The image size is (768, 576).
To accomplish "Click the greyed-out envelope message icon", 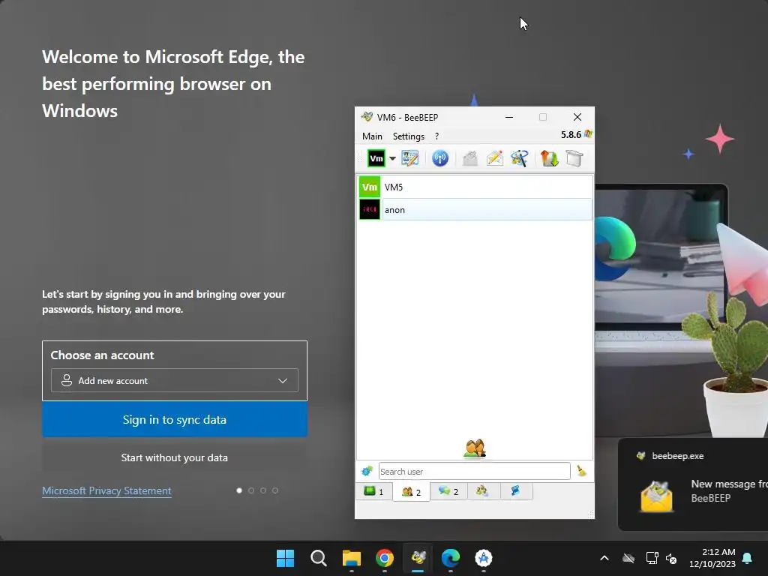I will click(x=469, y=158).
